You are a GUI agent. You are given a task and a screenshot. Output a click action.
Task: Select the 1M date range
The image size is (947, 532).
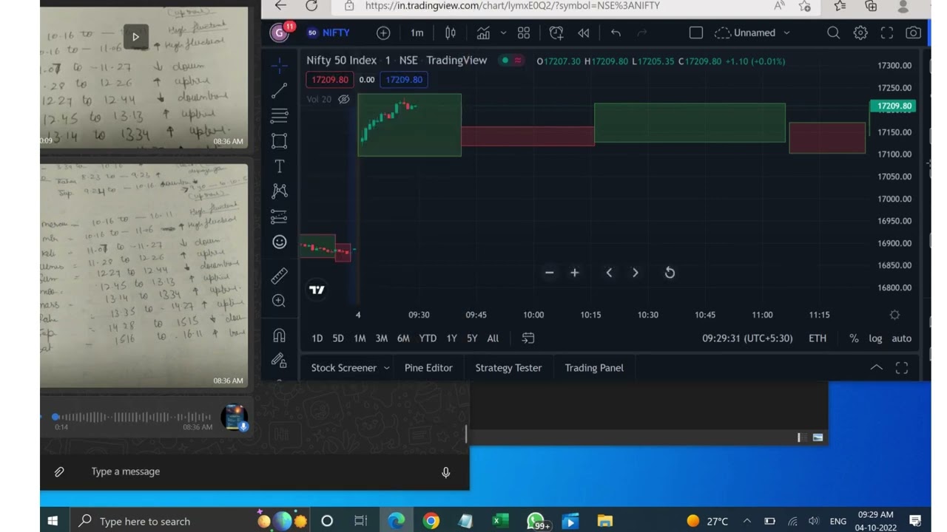(360, 338)
